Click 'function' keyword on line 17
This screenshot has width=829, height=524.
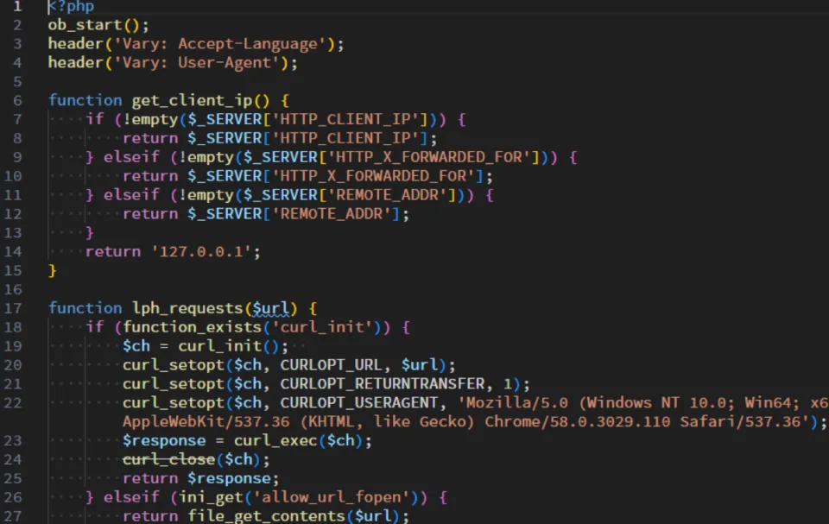85,308
